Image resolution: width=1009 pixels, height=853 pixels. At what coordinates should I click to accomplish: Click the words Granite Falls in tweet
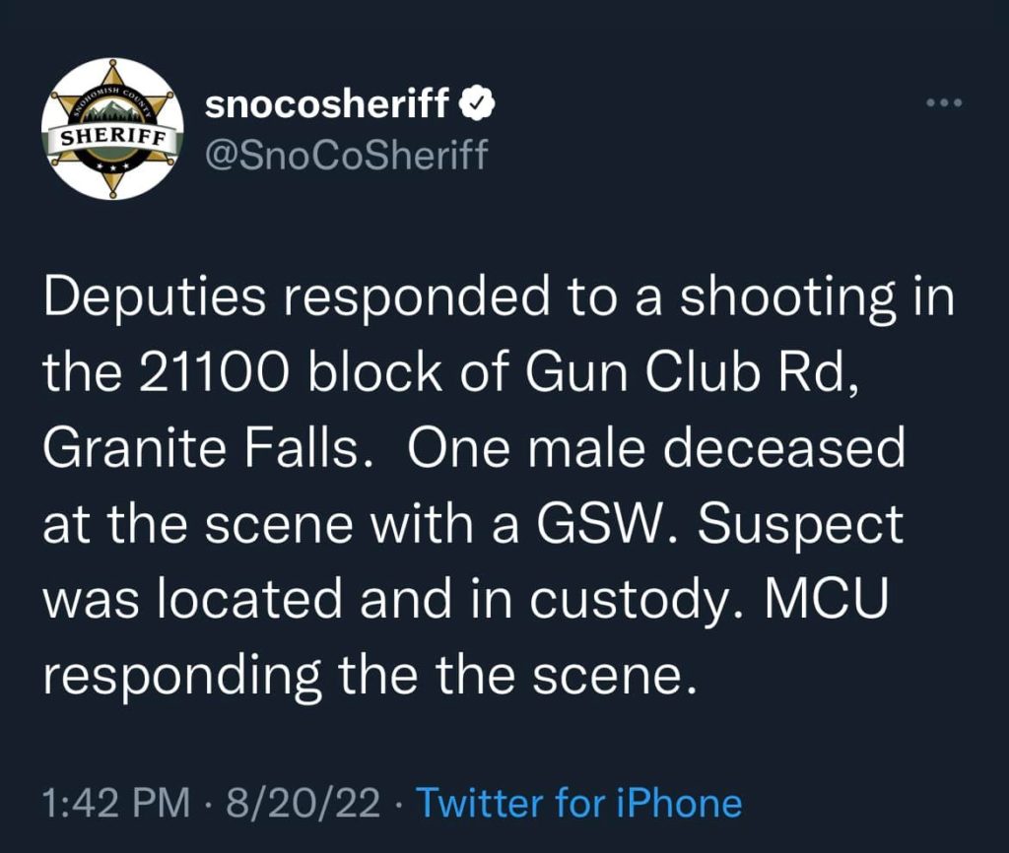coord(200,448)
